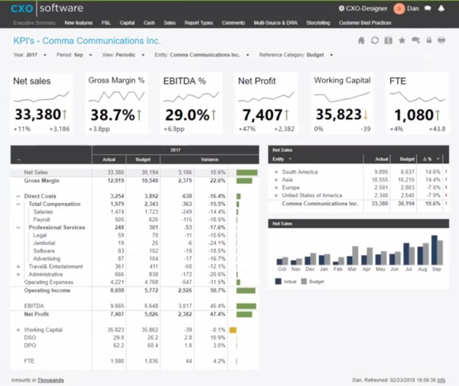Select the Net sales KPI card
This screenshot has height=386, width=459.
[x=41, y=103]
